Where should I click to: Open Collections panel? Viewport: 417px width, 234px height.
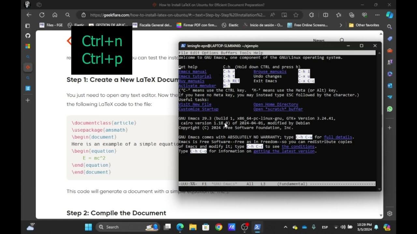click(352, 15)
